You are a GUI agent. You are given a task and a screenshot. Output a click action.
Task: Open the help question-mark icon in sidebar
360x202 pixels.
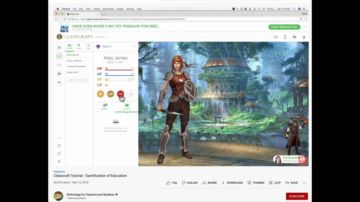pyautogui.click(x=59, y=153)
